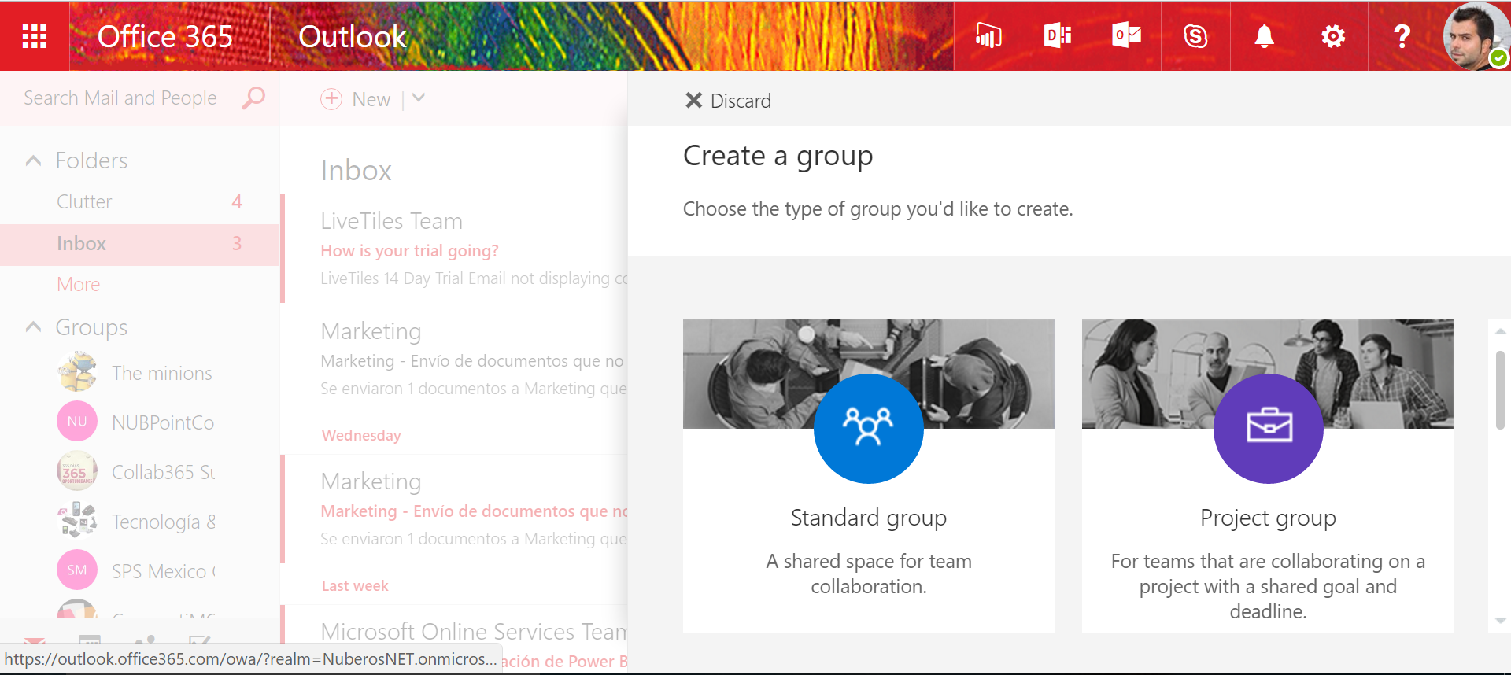The height and width of the screenshot is (675, 1511).
Task: Show notifications via the bell icon
Action: [1264, 36]
